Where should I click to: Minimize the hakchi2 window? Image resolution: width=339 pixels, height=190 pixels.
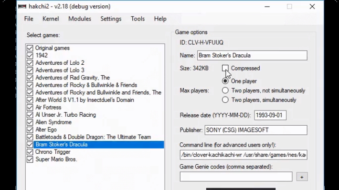point(267,7)
